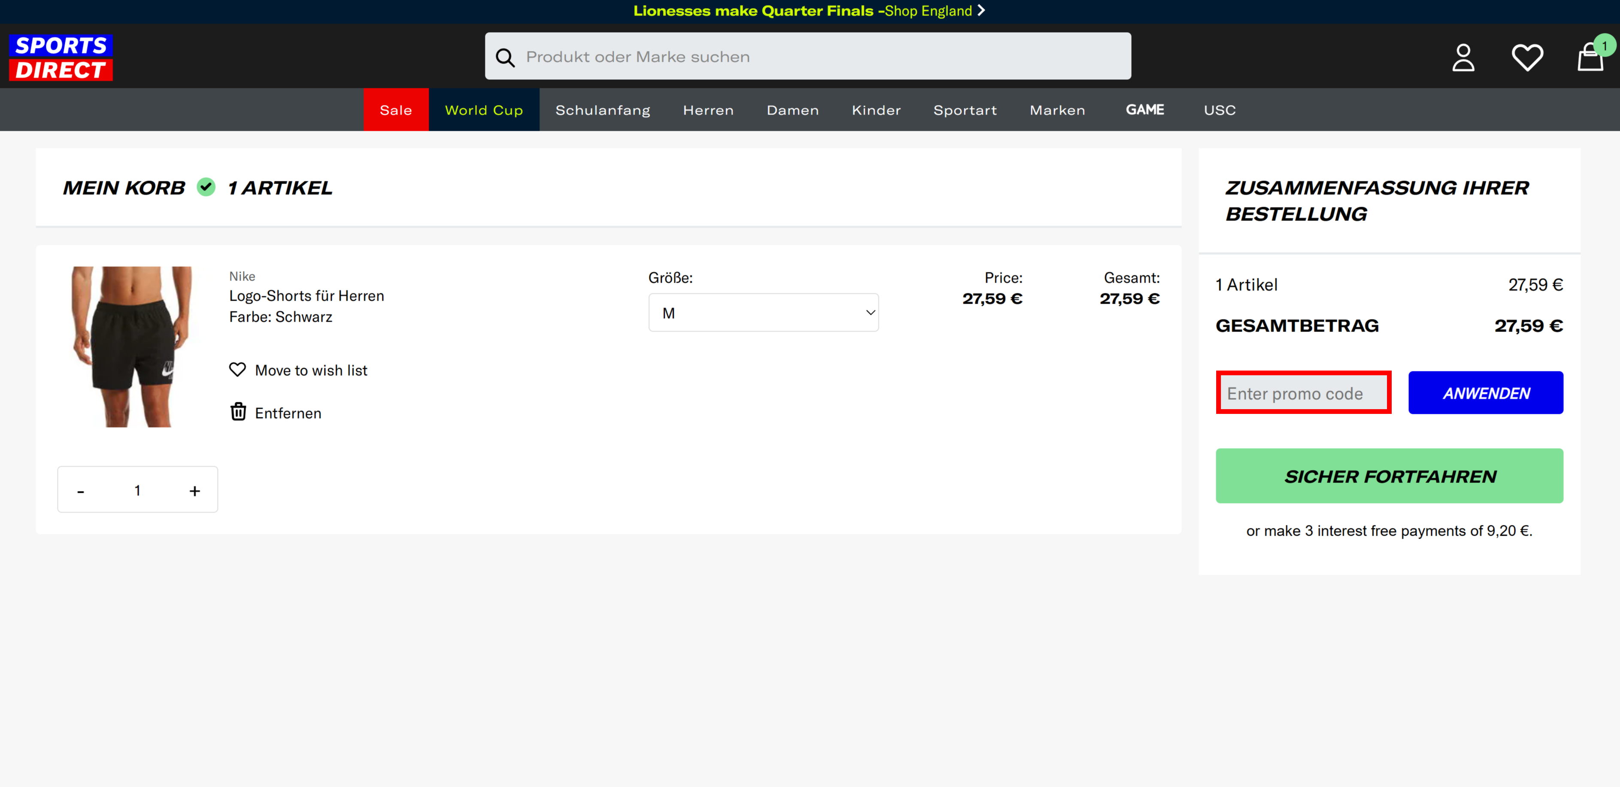Open the Größe size dropdown
The width and height of the screenshot is (1620, 787).
coord(763,312)
